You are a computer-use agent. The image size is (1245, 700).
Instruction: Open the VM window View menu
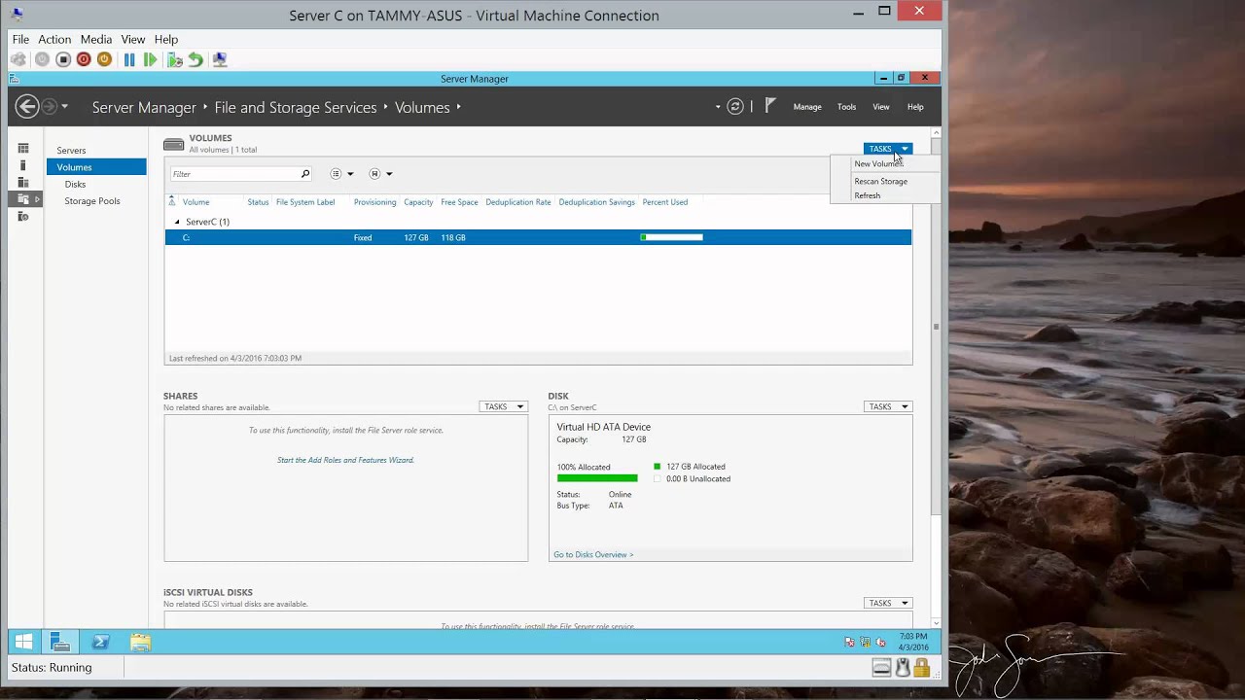click(x=133, y=39)
